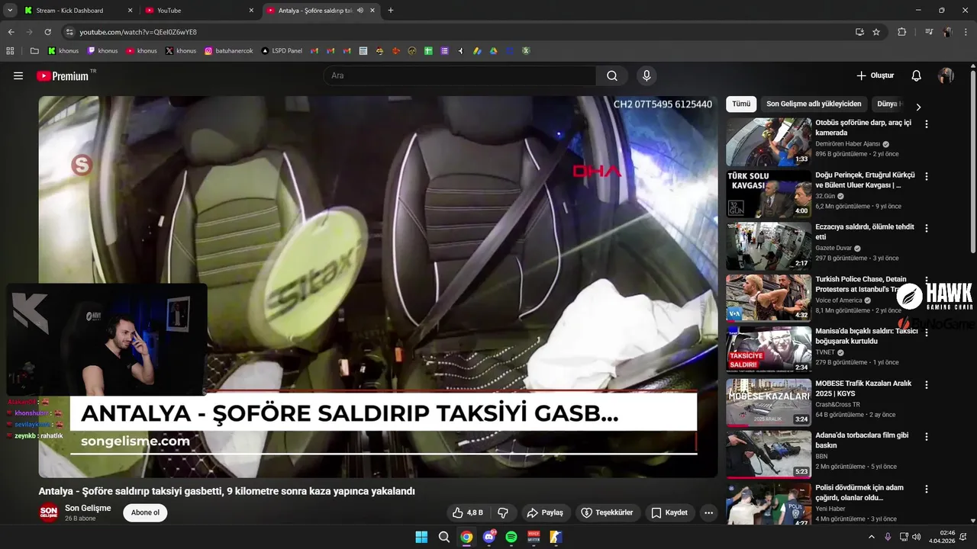
Task: Open media controls in Chrome toolbar
Action: 929,32
